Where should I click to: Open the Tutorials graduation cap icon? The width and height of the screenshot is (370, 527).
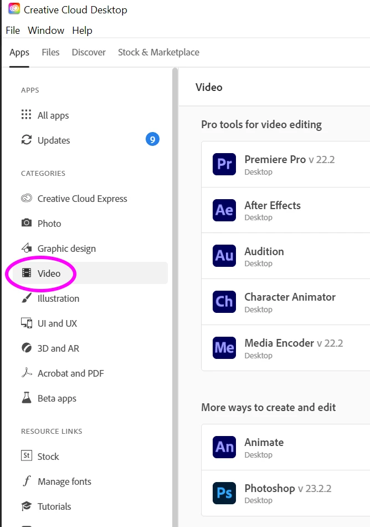pos(27,505)
